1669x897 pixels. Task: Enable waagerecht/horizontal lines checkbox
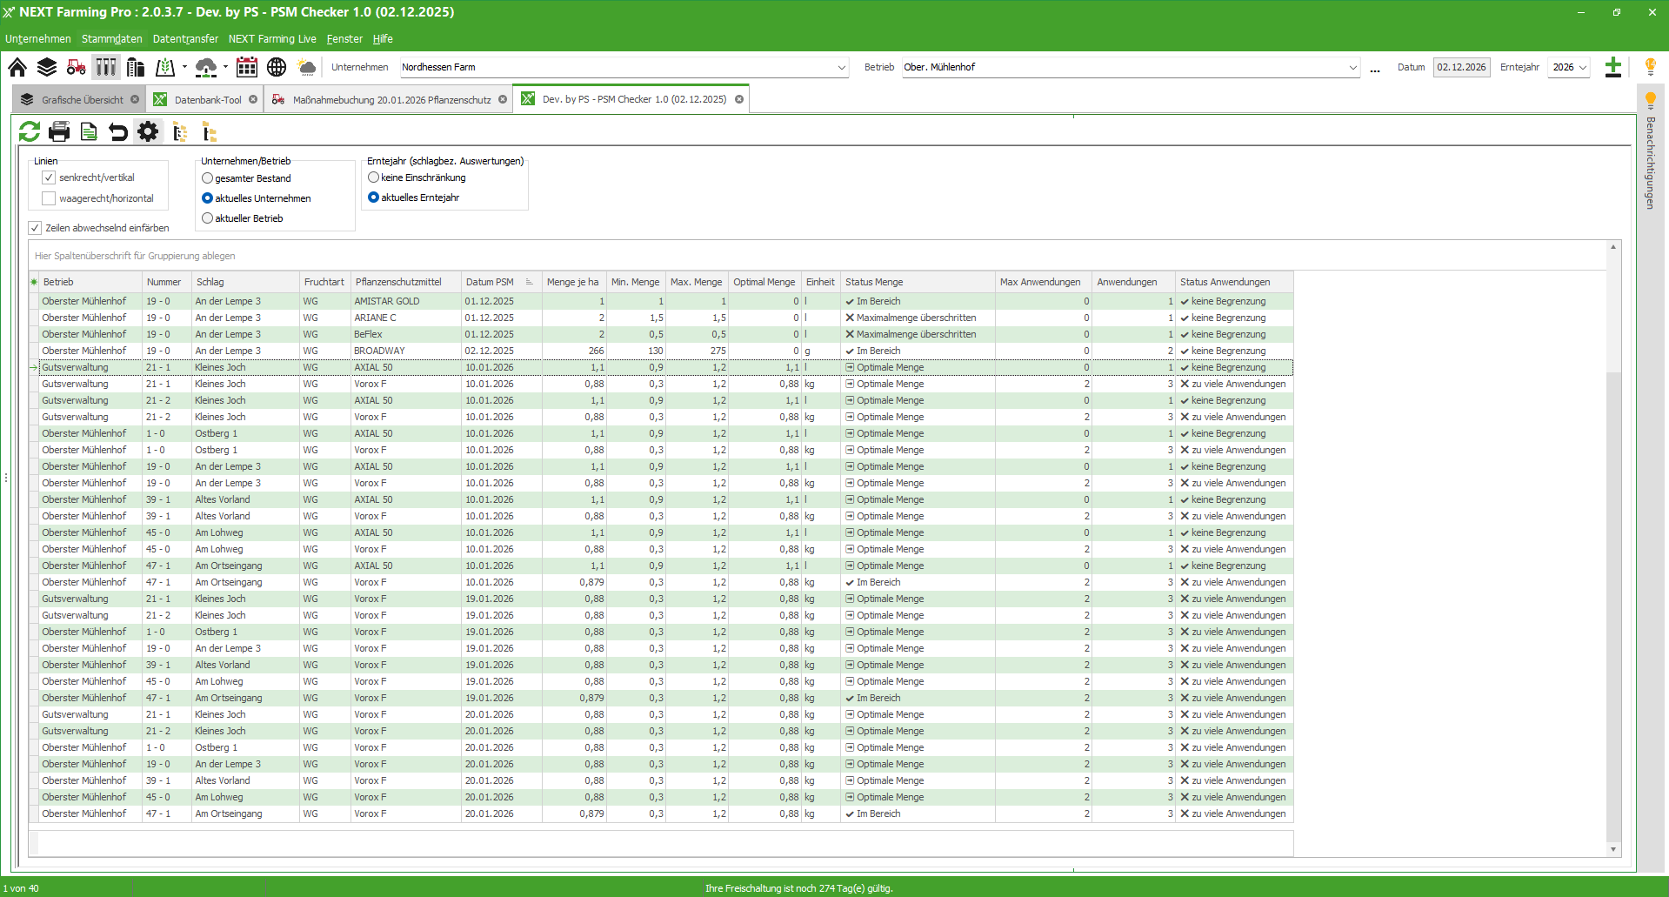(49, 198)
